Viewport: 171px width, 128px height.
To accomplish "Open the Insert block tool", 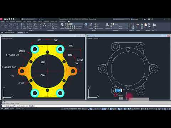I will pos(85,25).
